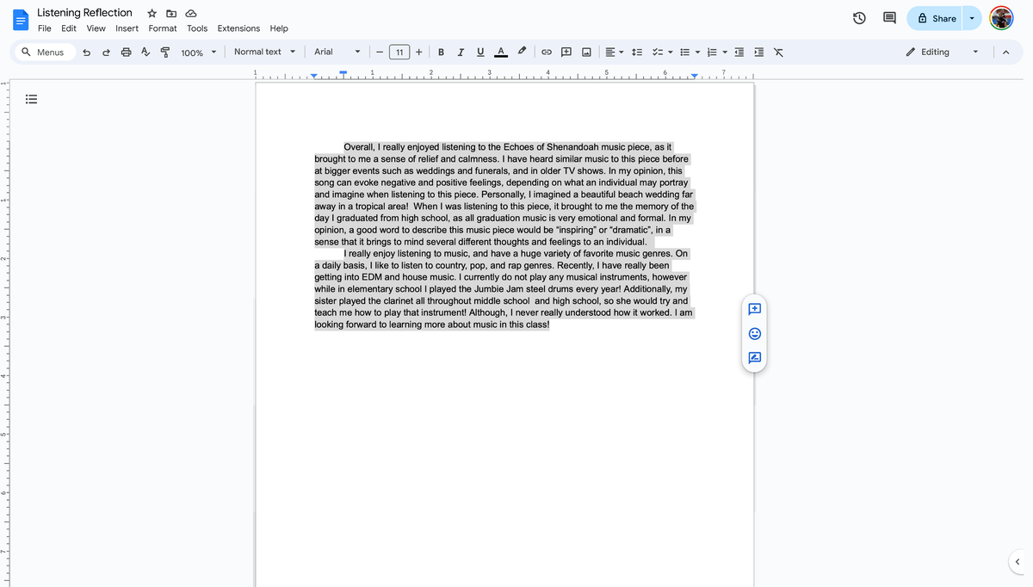
Task: Clear formatting from selected text
Action: (777, 52)
